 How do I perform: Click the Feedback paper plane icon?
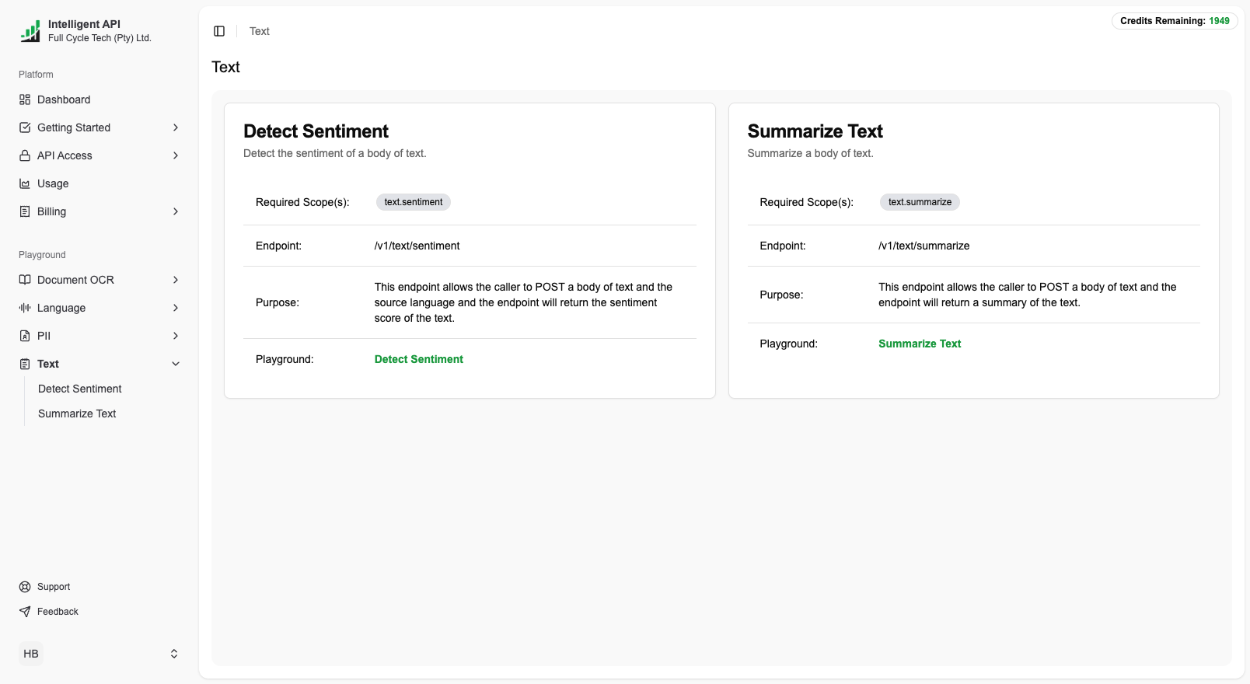(25, 612)
